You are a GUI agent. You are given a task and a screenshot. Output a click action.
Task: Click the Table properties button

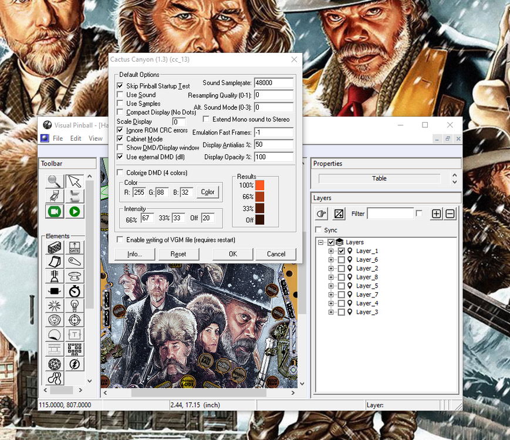click(x=379, y=178)
